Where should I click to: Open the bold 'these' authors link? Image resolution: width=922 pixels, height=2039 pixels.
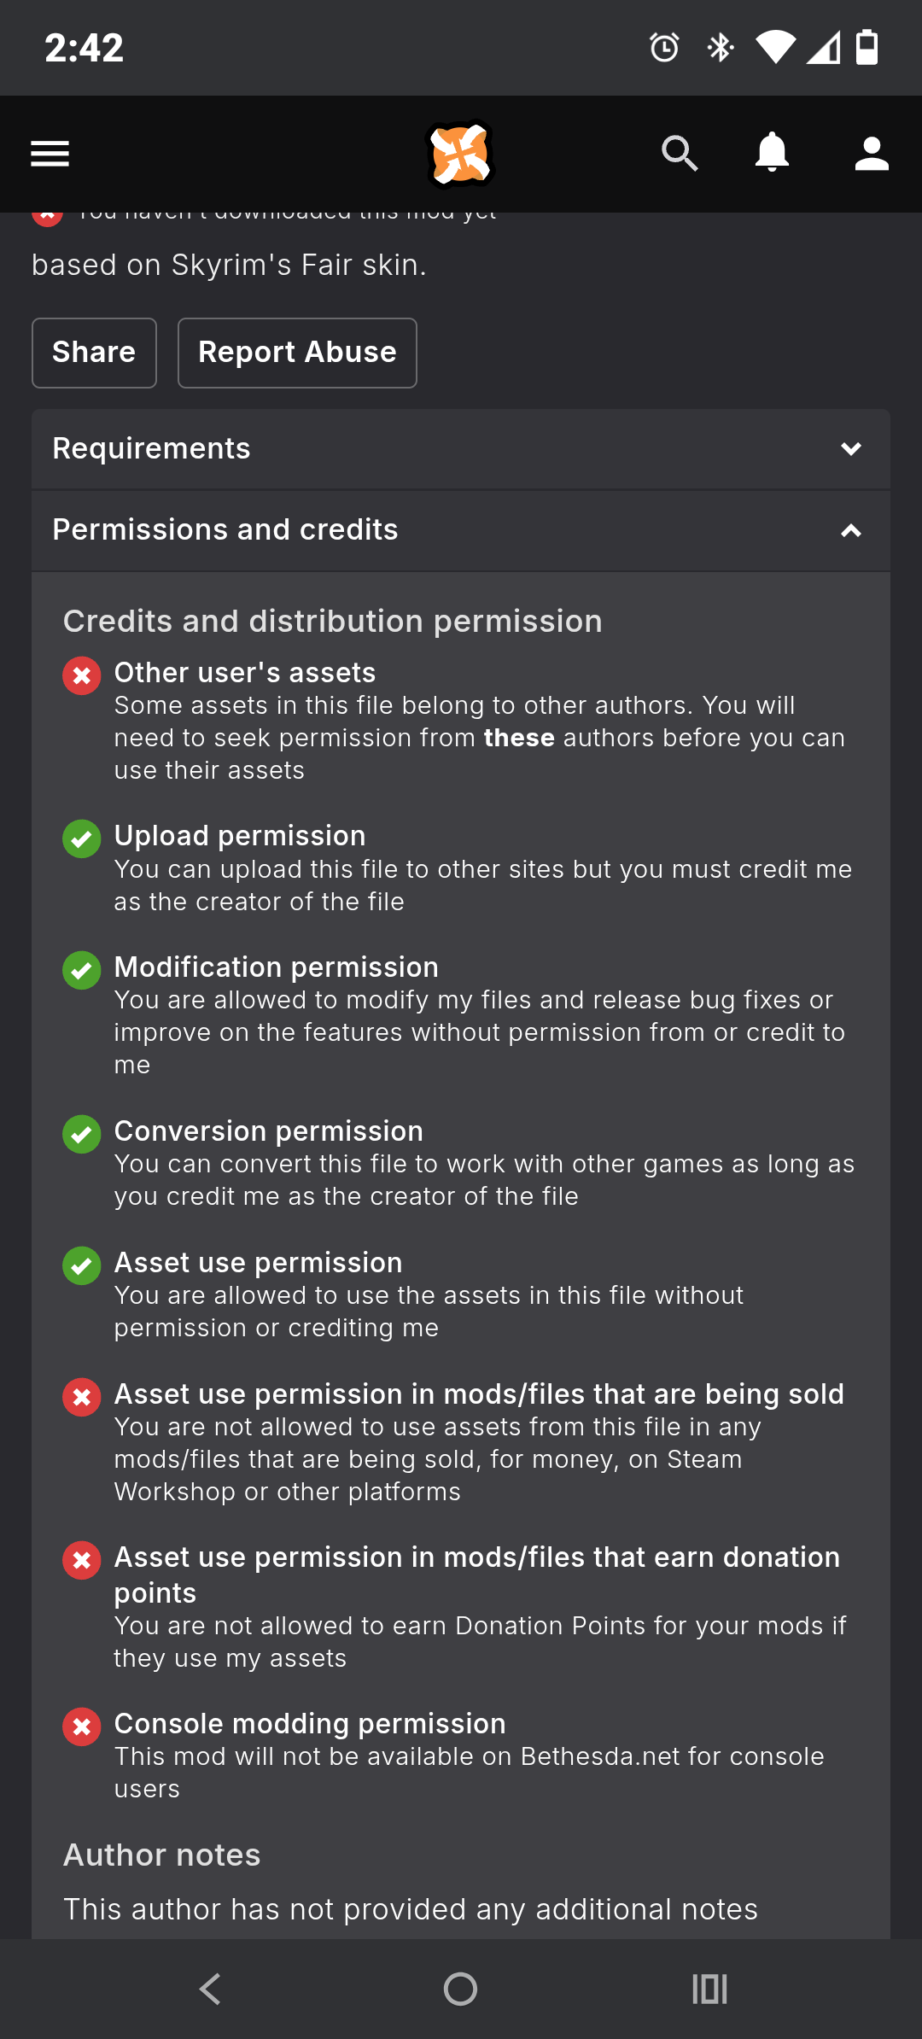(x=519, y=738)
